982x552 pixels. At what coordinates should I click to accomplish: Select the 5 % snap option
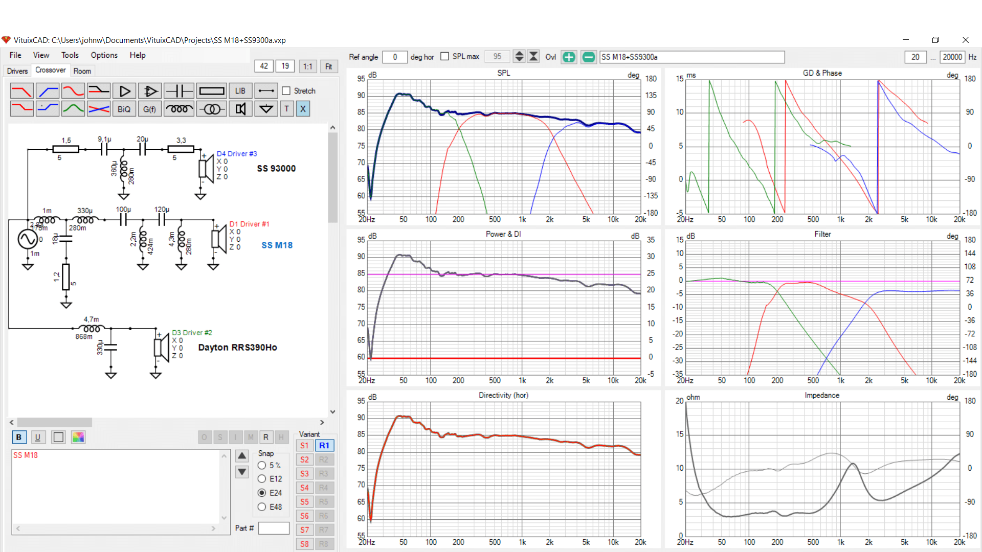tap(262, 466)
